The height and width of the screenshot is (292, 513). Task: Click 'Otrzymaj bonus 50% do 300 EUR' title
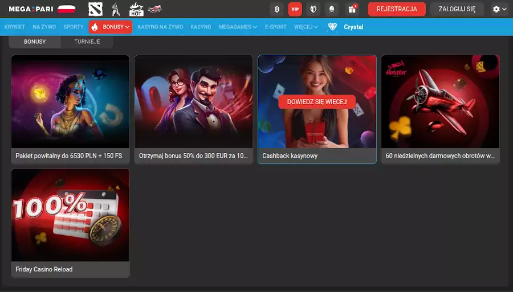tap(193, 156)
